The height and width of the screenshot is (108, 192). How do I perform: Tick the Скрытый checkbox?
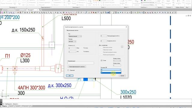tap(68, 70)
